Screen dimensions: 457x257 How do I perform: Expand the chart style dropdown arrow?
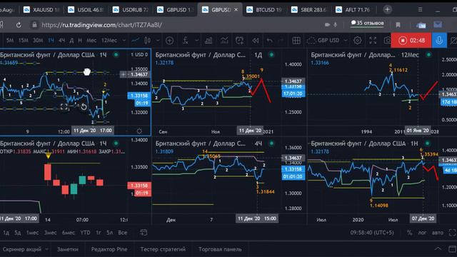(x=158, y=40)
